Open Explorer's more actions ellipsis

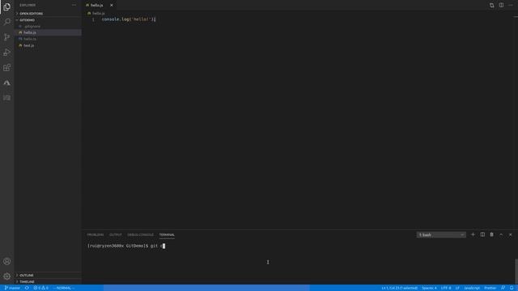point(74,6)
